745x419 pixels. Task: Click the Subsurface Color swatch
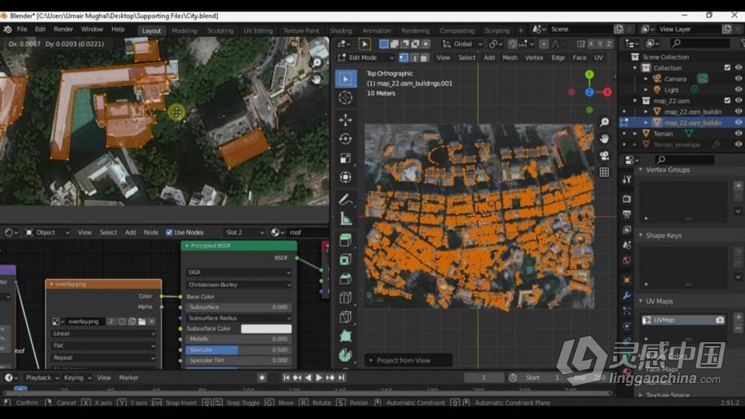pos(266,328)
